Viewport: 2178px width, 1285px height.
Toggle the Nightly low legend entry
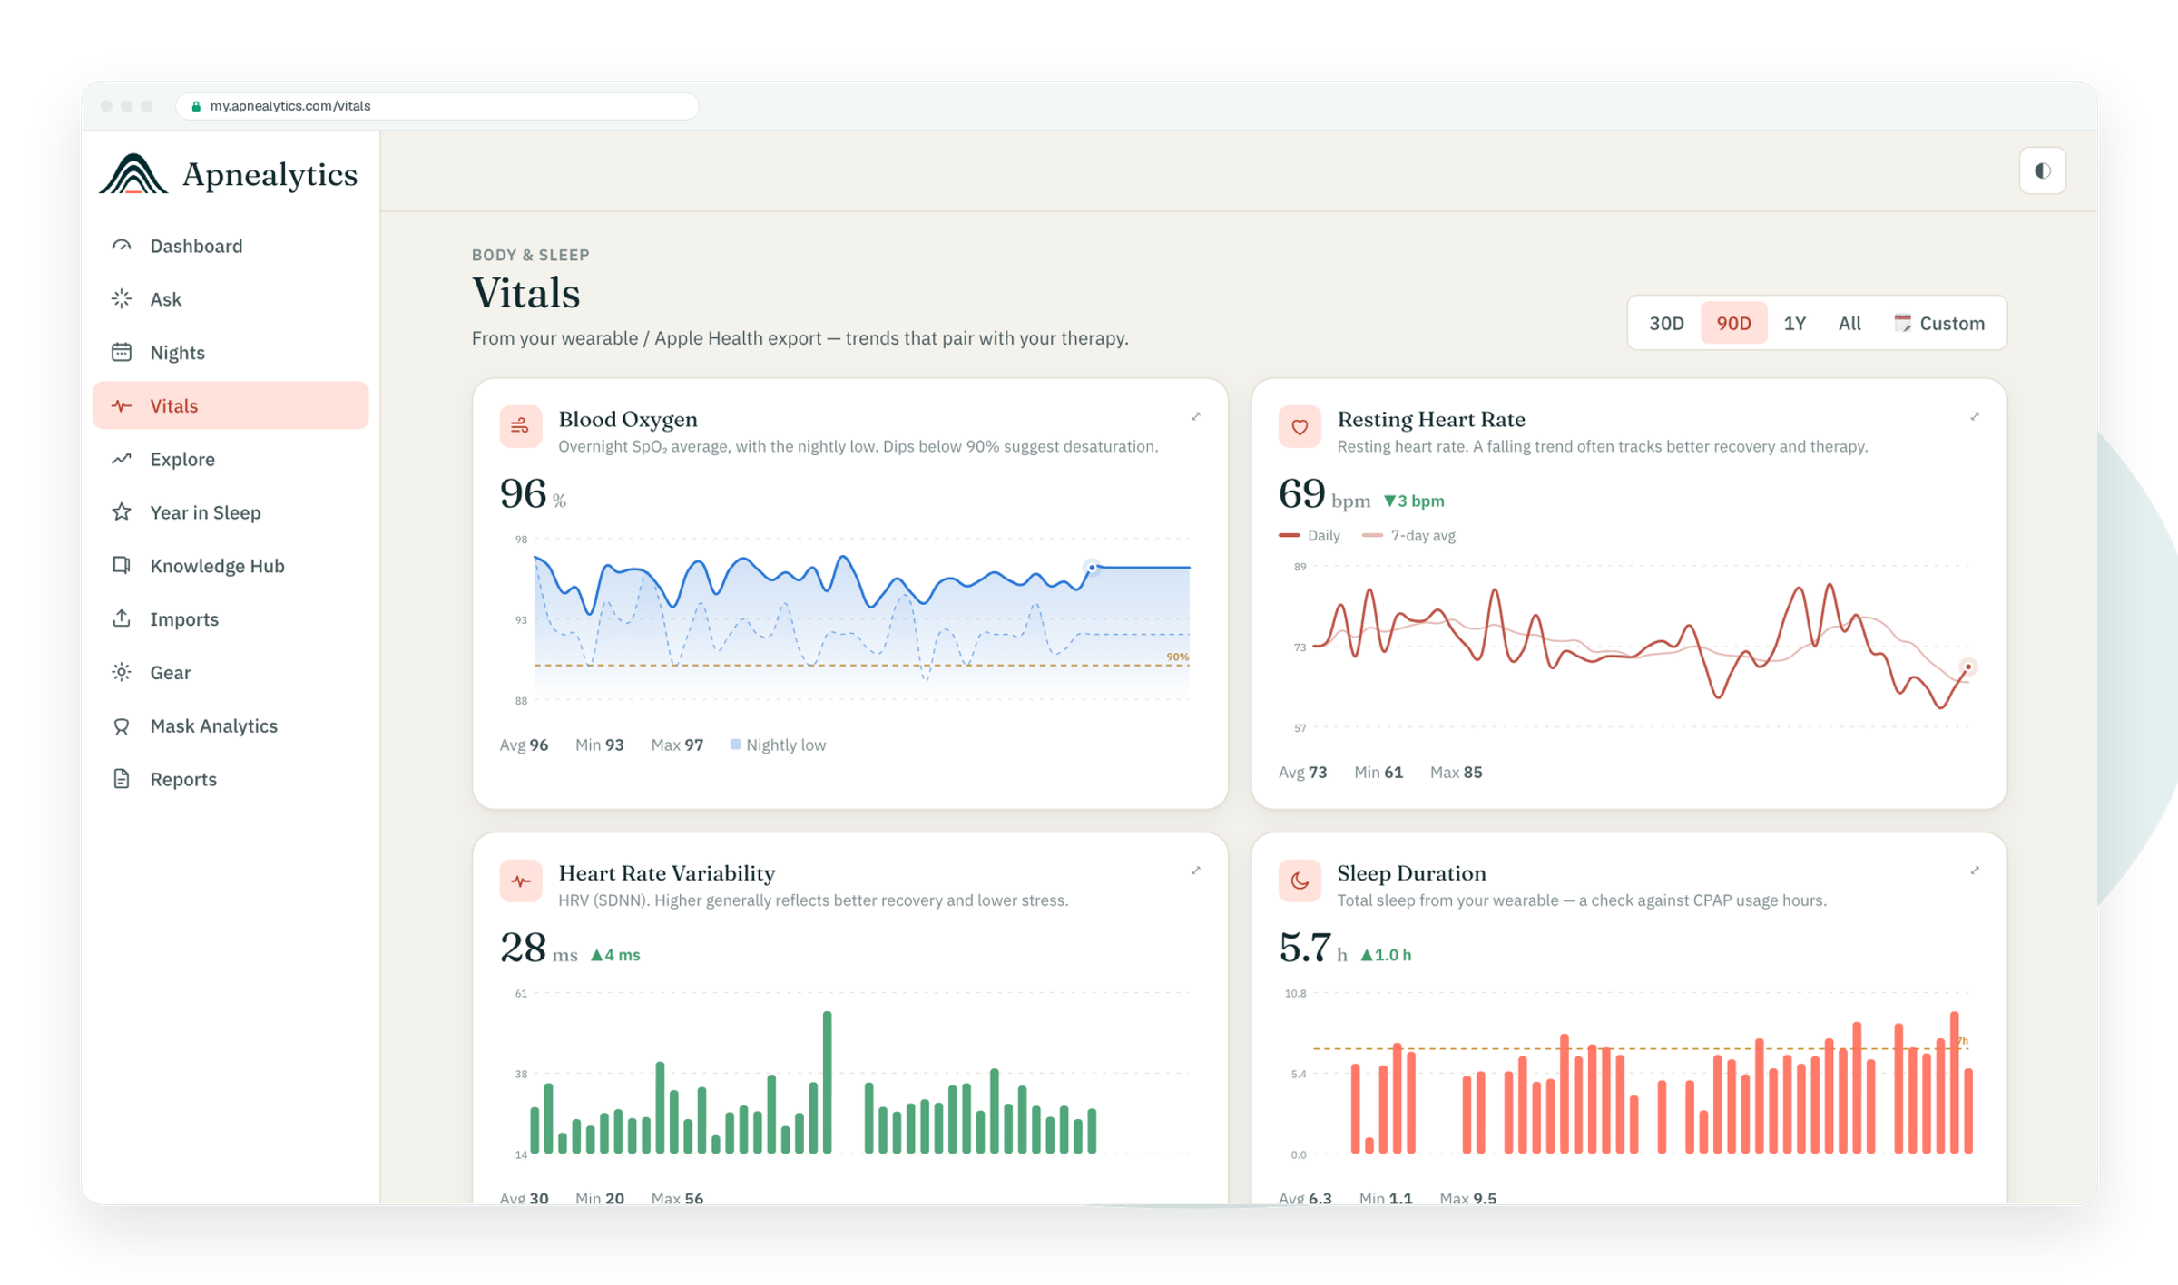click(x=779, y=745)
